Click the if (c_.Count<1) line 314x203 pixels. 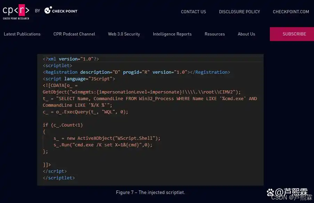click(x=63, y=125)
